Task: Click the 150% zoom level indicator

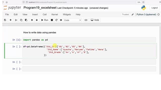Action: click(x=139, y=2)
